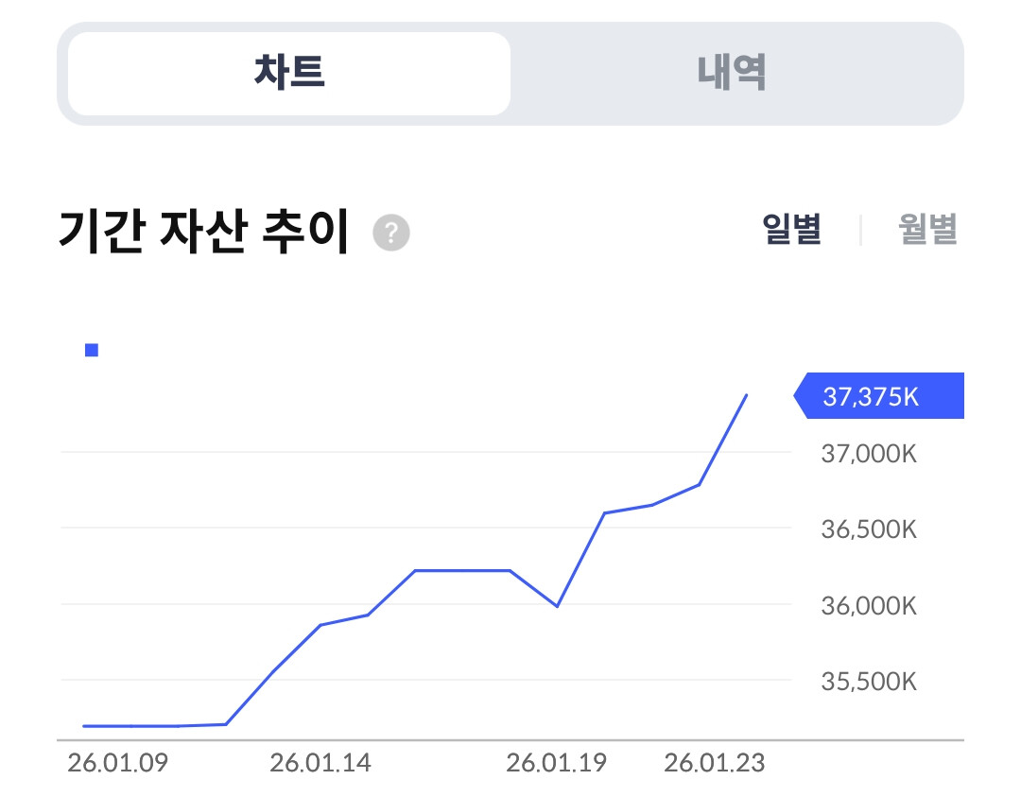The width and height of the screenshot is (1021, 797).
Task: Click the 36,500K axis label
Action: coord(869,529)
